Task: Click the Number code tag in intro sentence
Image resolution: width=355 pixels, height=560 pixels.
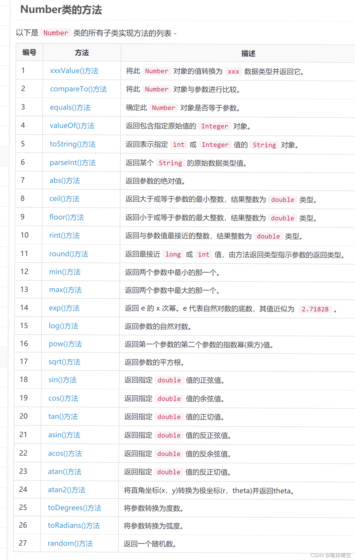Action: (x=56, y=33)
